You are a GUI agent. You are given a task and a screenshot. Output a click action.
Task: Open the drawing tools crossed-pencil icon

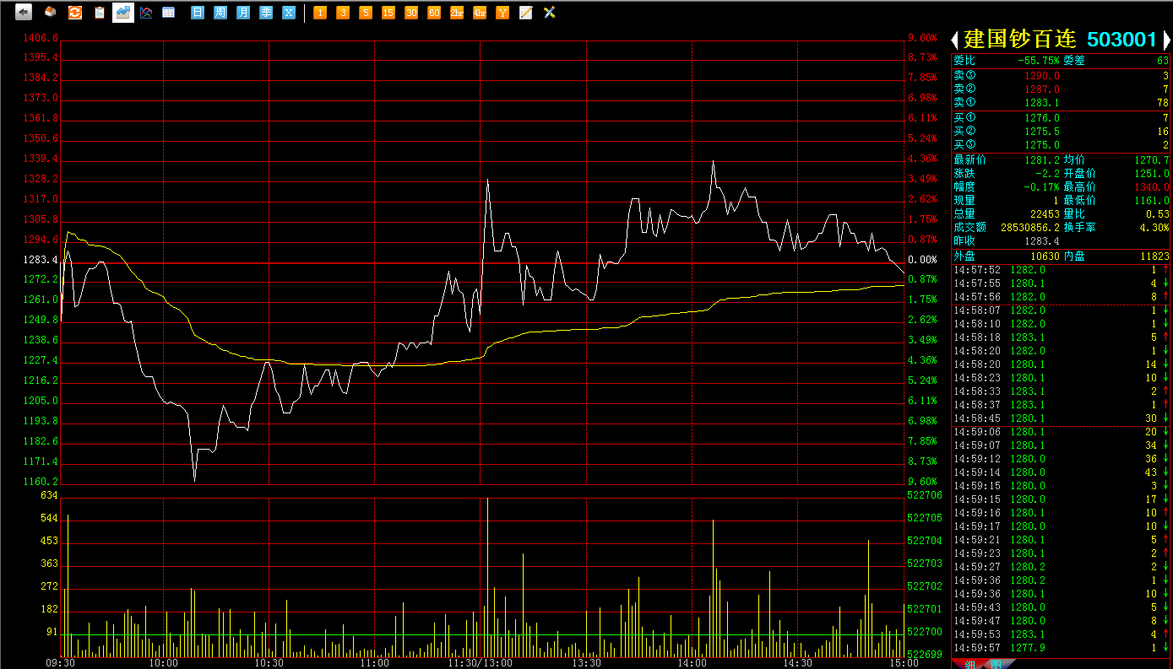[x=550, y=13]
